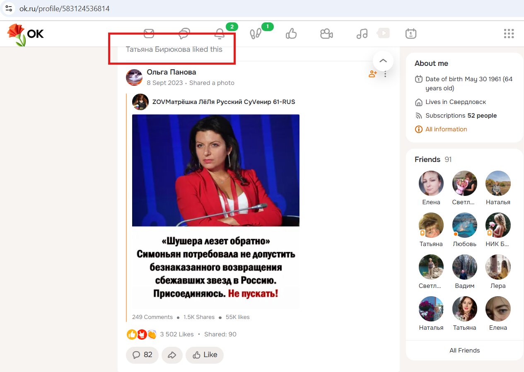The height and width of the screenshot is (372, 524).
Task: Add Ольга Панова as friend icon
Action: [373, 74]
